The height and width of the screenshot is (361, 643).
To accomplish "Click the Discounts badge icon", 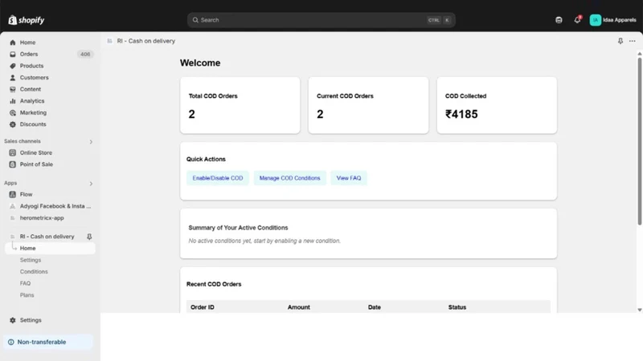I will [x=13, y=124].
